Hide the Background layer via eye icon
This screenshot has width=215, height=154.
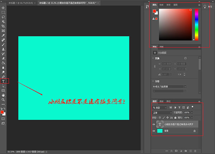tap(154, 131)
